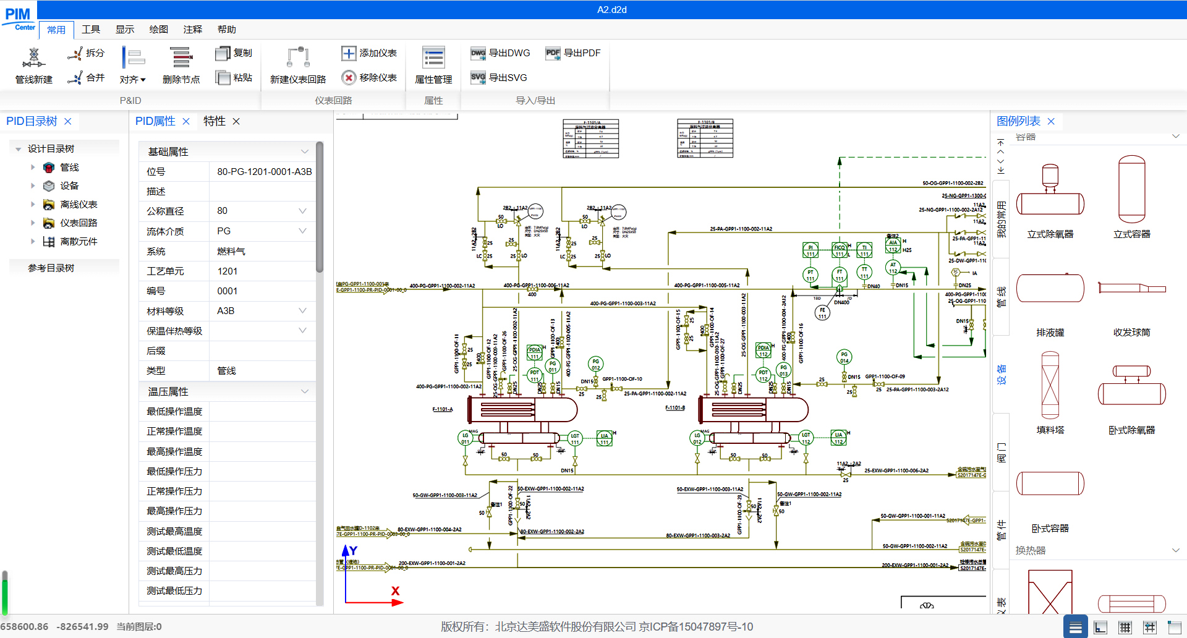This screenshot has width=1187, height=638.
Task: Toggle the window layout icon in status bar
Action: coord(1174,627)
